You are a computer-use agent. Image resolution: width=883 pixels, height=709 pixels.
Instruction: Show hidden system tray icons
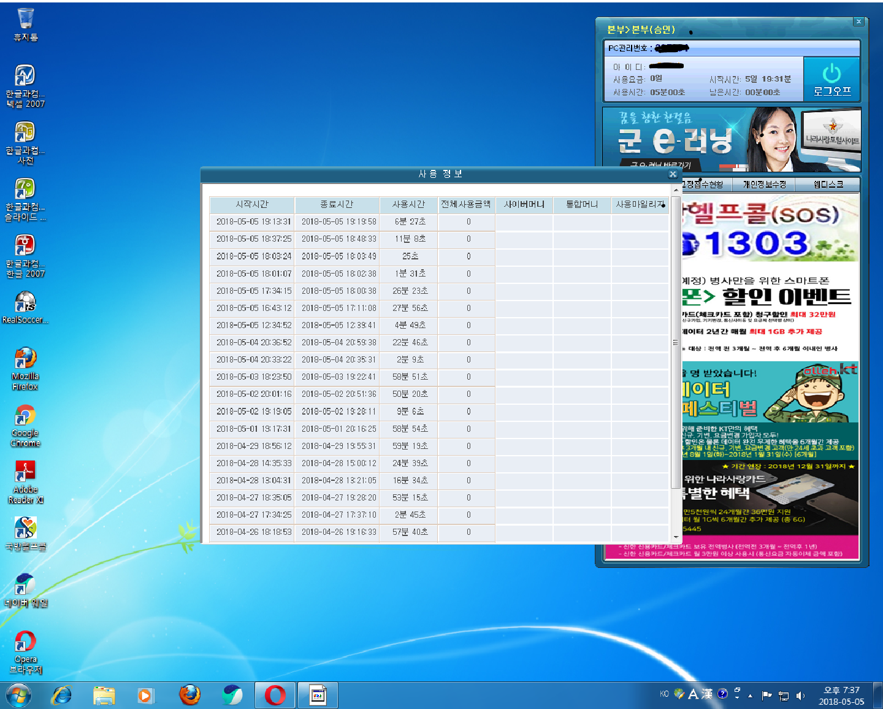point(750,696)
